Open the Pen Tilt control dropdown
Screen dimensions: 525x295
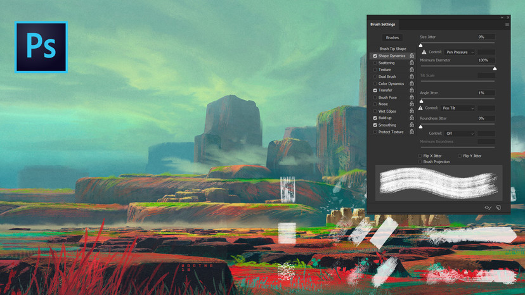(x=458, y=108)
